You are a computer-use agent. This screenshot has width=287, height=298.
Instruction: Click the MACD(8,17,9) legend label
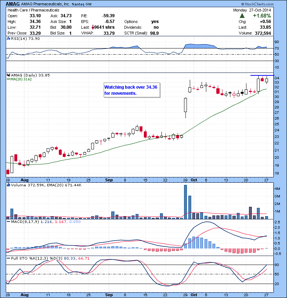pos(25,222)
